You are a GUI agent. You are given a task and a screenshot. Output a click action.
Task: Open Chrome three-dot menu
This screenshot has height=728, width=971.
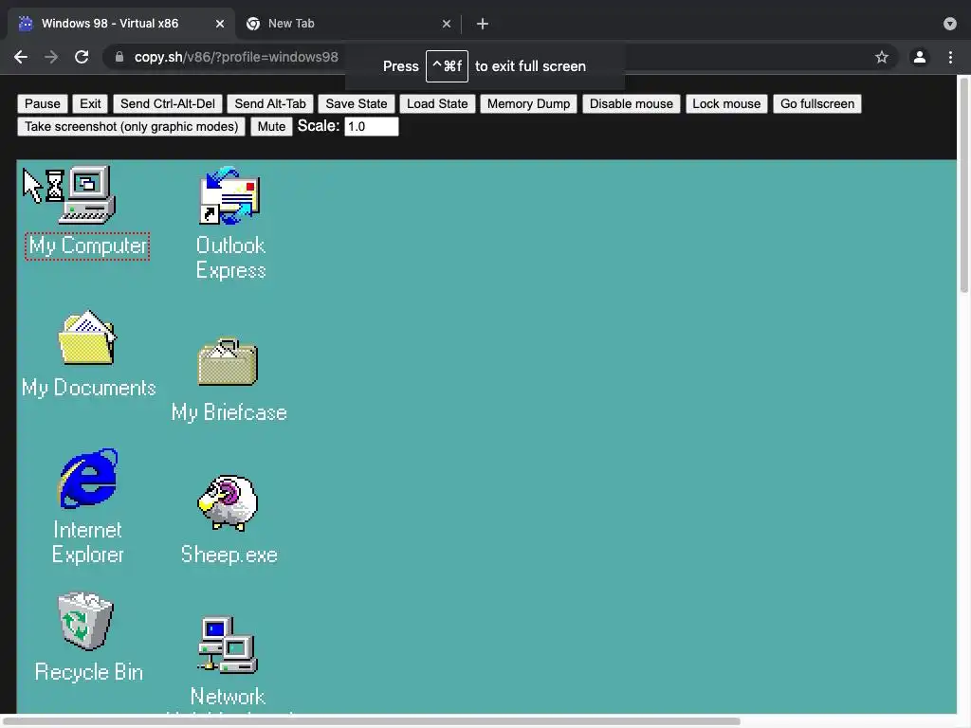tap(950, 57)
